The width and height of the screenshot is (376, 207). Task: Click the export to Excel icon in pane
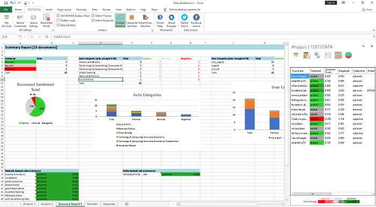317,55
